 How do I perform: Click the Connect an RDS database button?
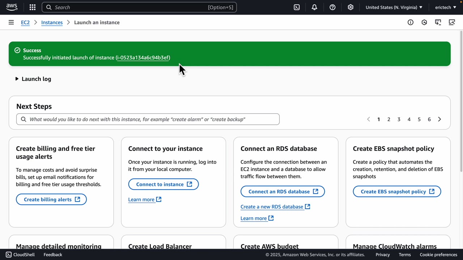click(x=283, y=191)
